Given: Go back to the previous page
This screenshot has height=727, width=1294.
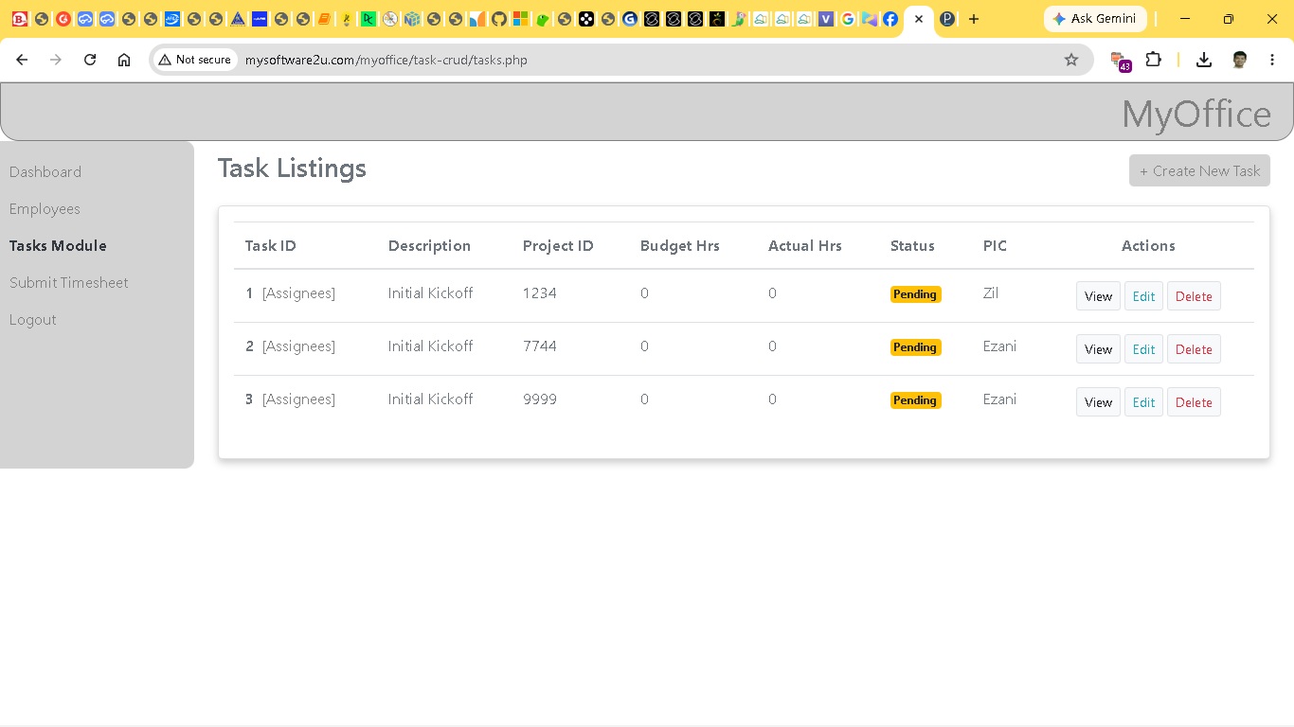Looking at the screenshot, I should 22,60.
